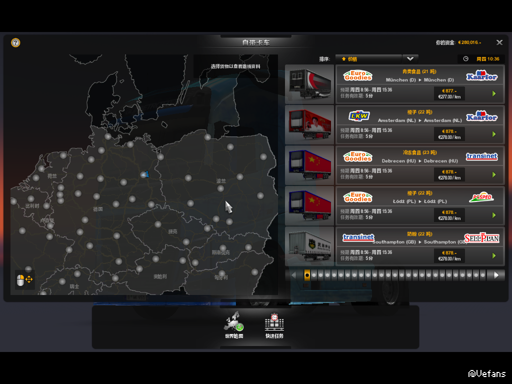Viewport: 512px width, 384px height.
Task: Click 冷冻食品 (23 吨) cargo title
Action: pyautogui.click(x=419, y=152)
